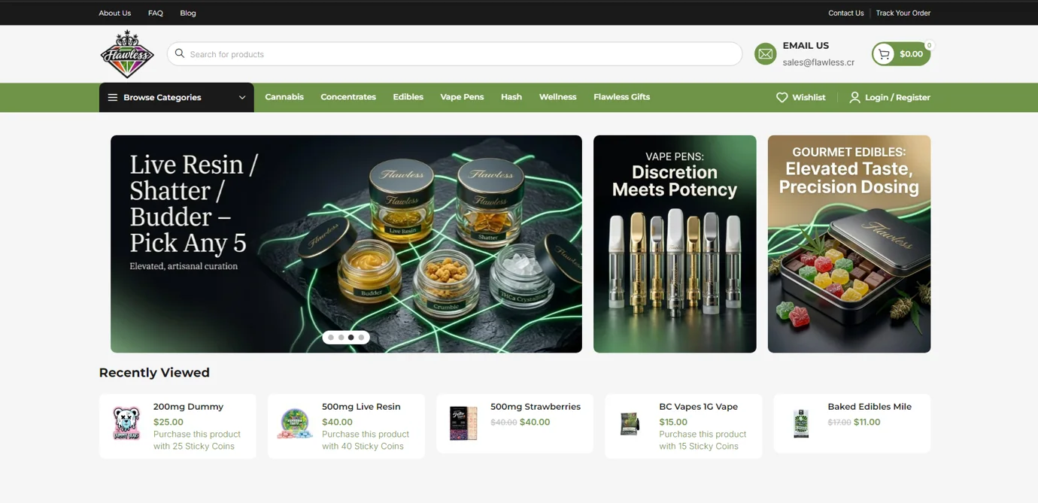Click the search magnifier icon
Screen dimensions: 1038x503
pos(180,53)
